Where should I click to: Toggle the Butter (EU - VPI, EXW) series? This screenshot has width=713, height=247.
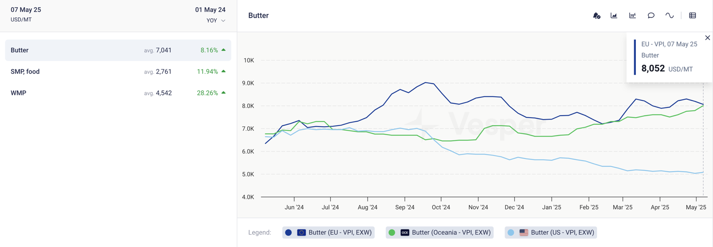(340, 233)
